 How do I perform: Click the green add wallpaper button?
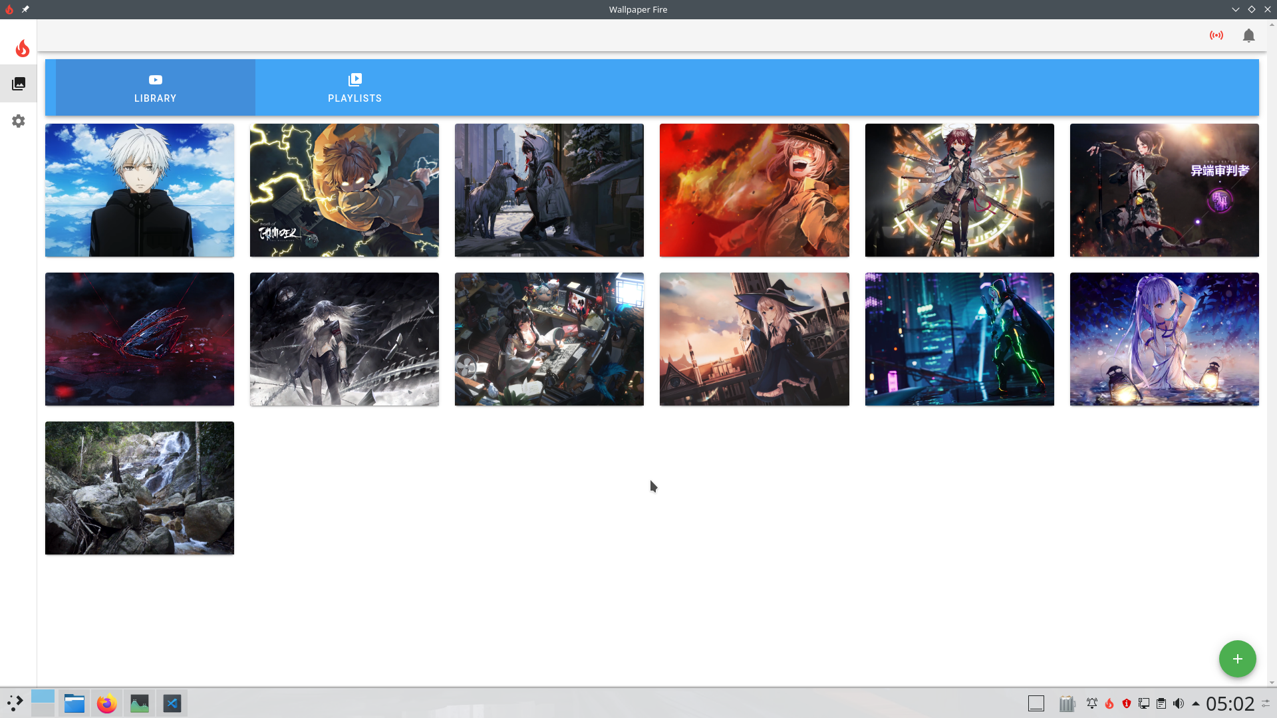coord(1237,659)
